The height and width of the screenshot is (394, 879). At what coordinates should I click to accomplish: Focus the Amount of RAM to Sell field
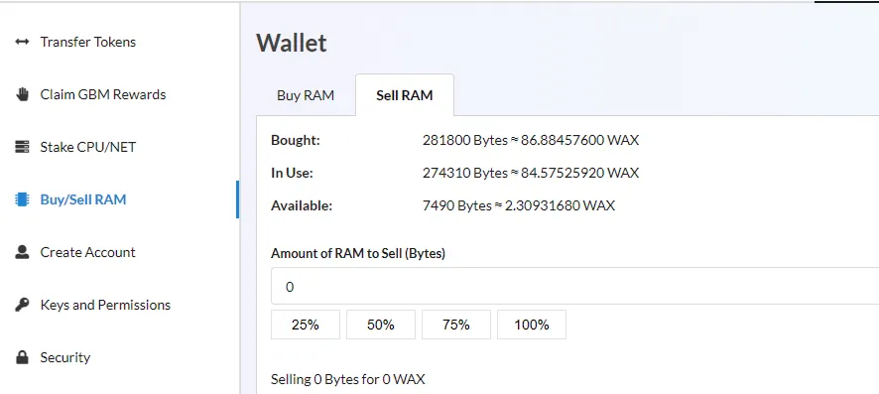point(574,287)
